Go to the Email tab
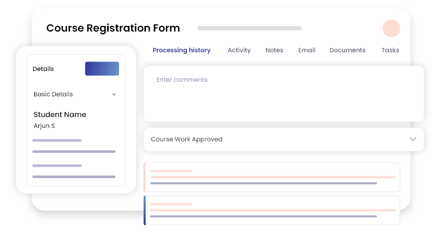440x233 pixels. pyautogui.click(x=307, y=50)
